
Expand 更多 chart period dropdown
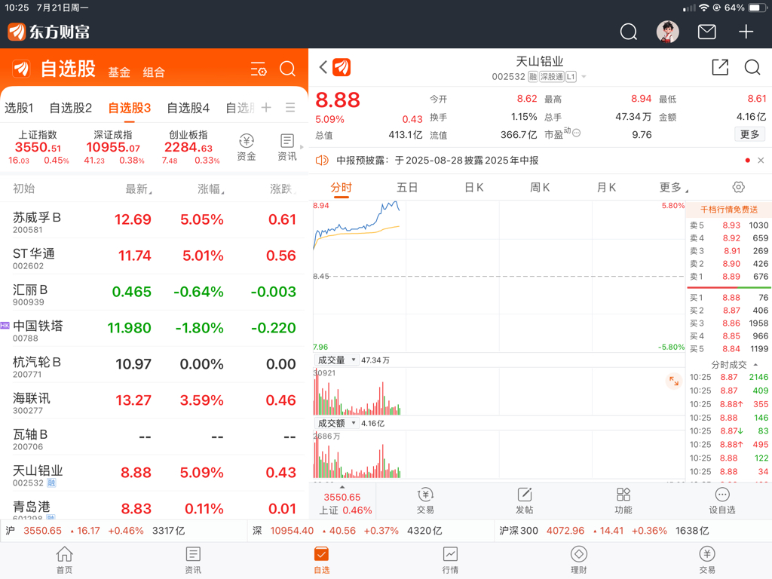coord(673,187)
